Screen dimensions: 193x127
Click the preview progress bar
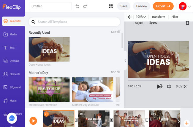(158, 81)
